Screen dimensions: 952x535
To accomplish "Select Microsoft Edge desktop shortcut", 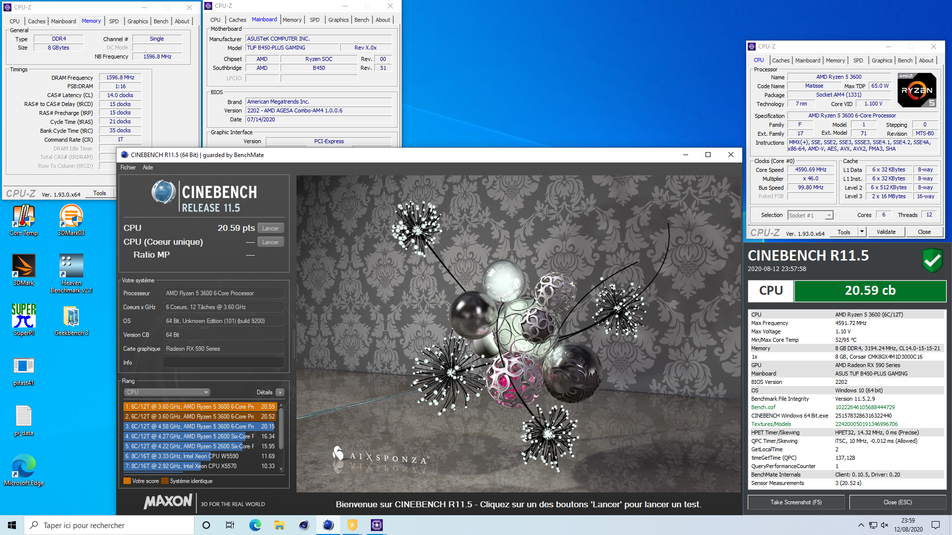I will pyautogui.click(x=23, y=471).
